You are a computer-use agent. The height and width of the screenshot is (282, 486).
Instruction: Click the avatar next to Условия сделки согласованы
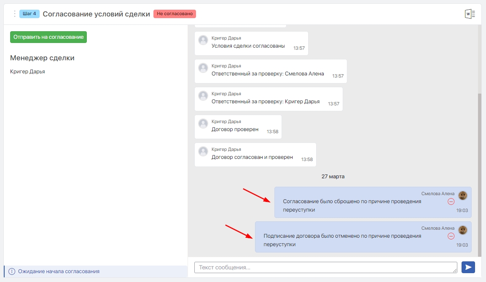click(203, 40)
